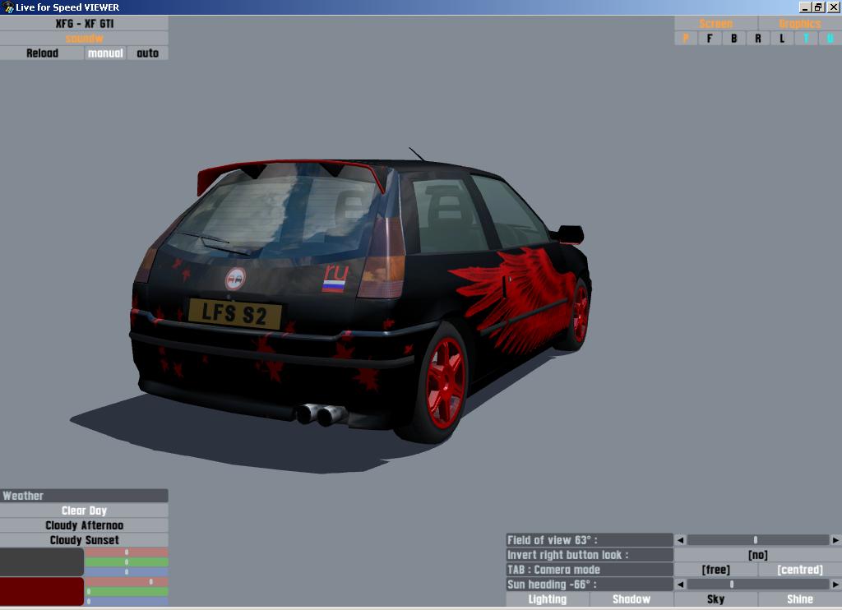Click the sun heading slider
The width and height of the screenshot is (842, 610).
click(x=757, y=585)
